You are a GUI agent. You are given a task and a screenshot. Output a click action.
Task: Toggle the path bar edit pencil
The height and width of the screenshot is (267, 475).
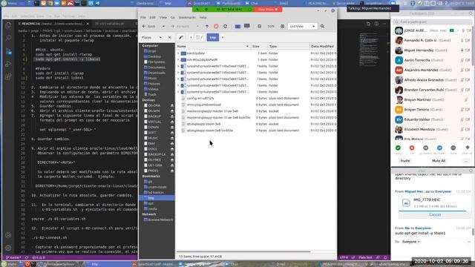[180, 38]
